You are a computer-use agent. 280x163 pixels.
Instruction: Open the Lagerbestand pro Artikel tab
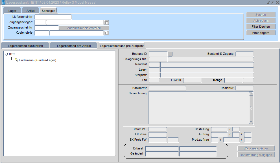coord(74,46)
